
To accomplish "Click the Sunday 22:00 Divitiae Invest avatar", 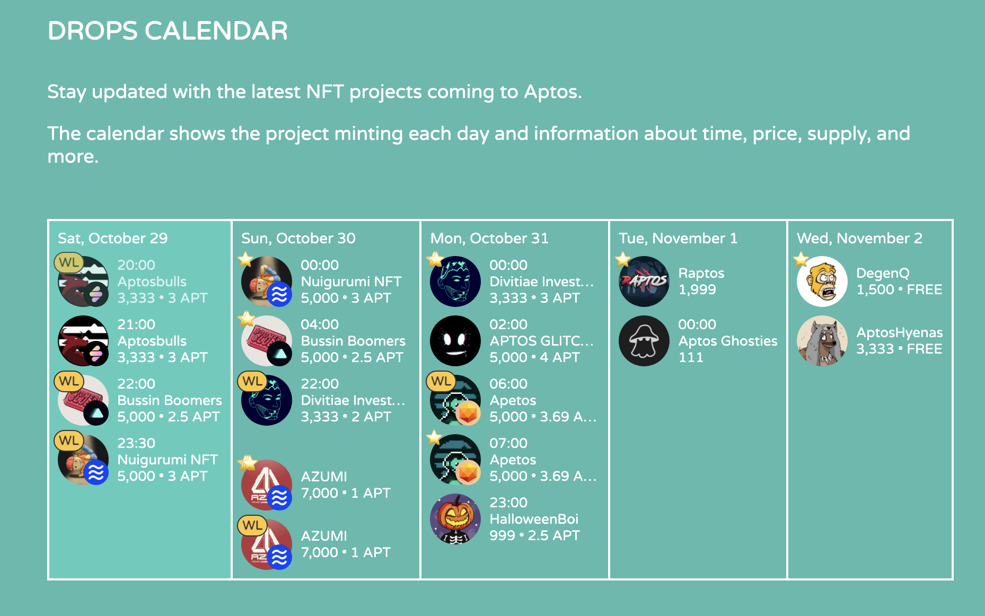I will pos(266,400).
